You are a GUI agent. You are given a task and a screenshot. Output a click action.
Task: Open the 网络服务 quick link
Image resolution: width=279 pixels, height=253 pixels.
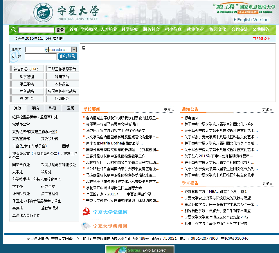click(x=62, y=98)
